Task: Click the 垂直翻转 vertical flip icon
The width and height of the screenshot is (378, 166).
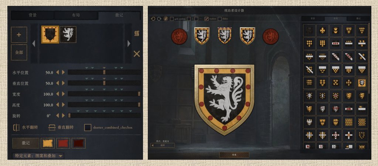Action: point(52,127)
